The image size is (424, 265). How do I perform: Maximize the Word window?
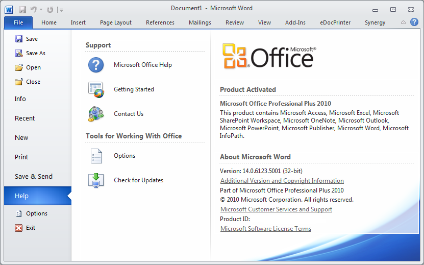point(393,10)
